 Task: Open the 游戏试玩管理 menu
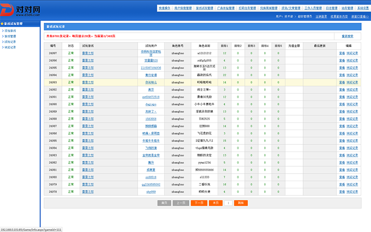point(204,8)
